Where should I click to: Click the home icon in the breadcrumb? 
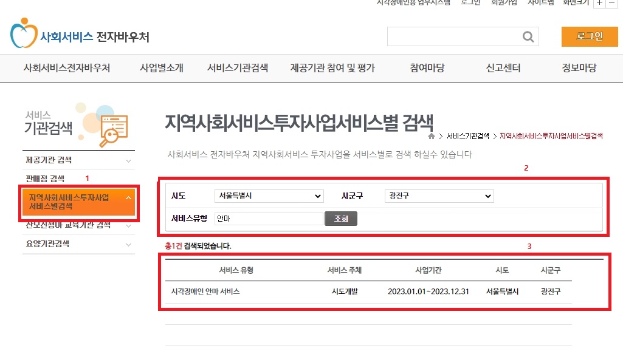coord(432,137)
